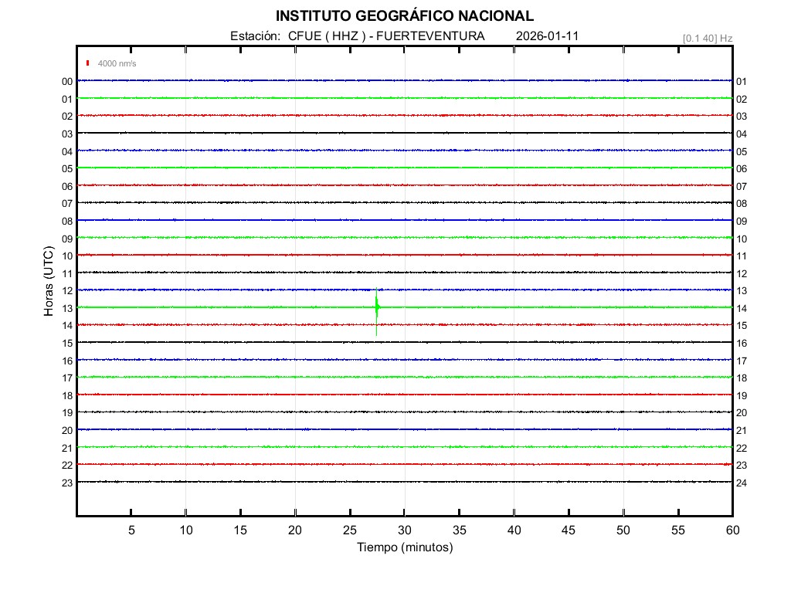Viewport: 791px width, 593px height.
Task: Click the left-side hour label 08
Action: point(67,221)
